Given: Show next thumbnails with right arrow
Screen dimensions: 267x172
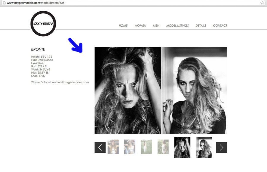Looking at the screenshot, I should pos(221,147).
